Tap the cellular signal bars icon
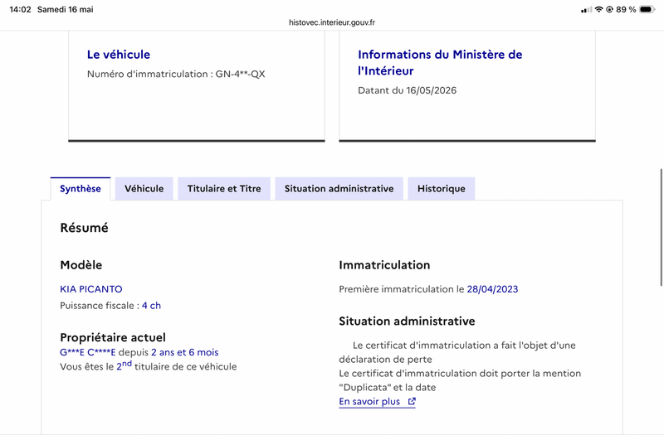 coord(586,9)
